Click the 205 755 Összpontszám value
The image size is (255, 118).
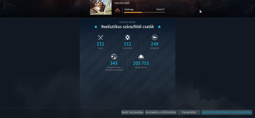(141, 63)
